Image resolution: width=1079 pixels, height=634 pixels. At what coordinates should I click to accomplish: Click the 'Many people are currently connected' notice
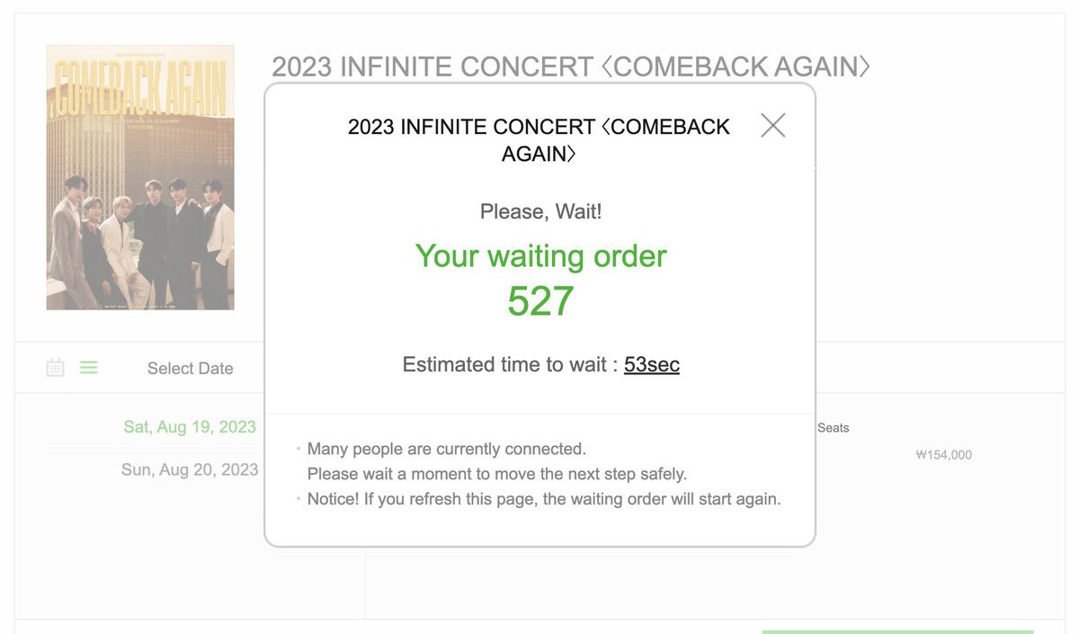point(446,449)
